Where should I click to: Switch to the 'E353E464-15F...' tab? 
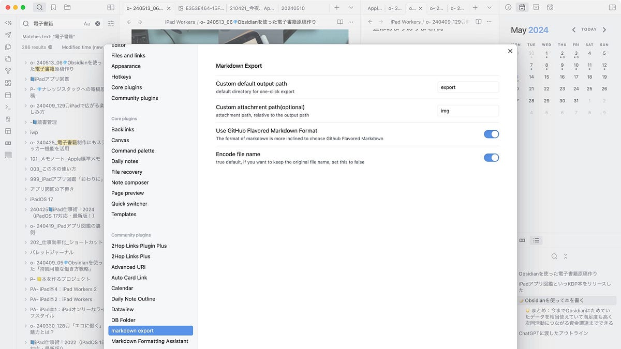[202, 8]
